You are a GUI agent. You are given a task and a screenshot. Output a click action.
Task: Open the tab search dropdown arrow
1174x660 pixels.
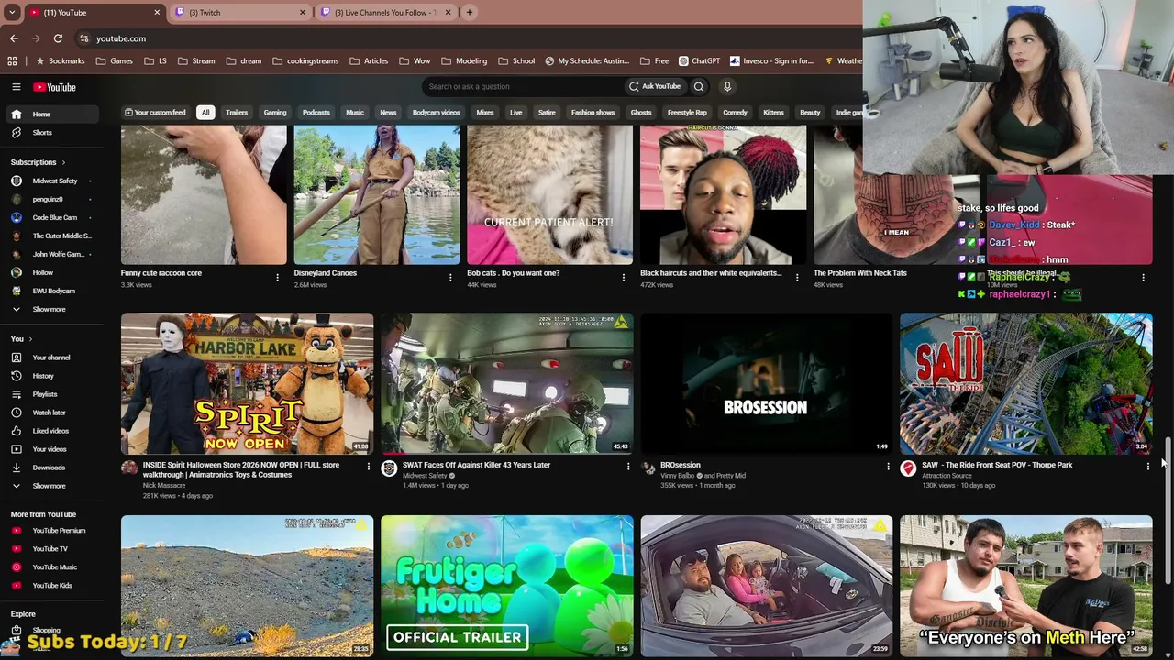12,12
